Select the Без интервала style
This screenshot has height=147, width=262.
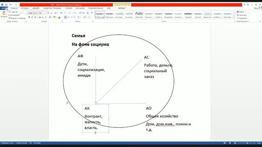pyautogui.click(x=110, y=15)
